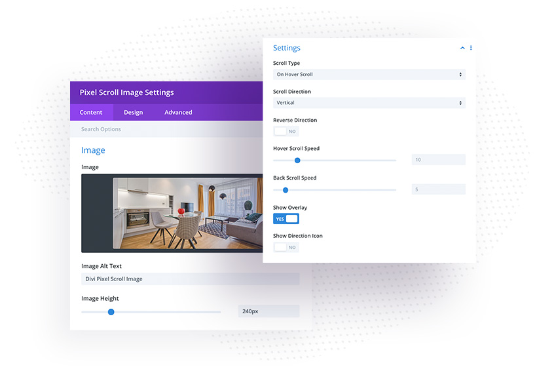Click the Image Height slider handle
The image size is (537, 367).
pos(111,312)
